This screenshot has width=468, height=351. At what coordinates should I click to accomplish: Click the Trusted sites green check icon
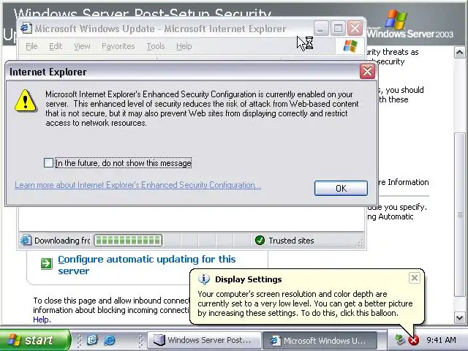coord(260,241)
